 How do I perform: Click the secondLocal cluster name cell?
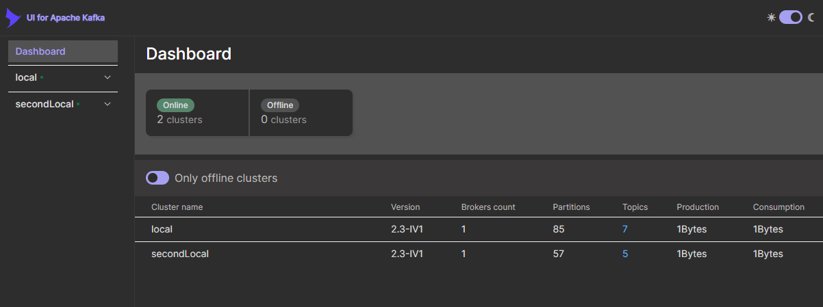(x=180, y=254)
